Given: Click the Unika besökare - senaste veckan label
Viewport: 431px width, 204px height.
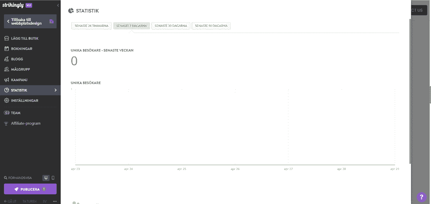Looking at the screenshot, I should 102,50.
